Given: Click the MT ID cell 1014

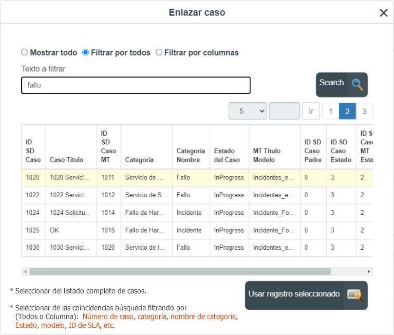Looking at the screenshot, I should pyautogui.click(x=108, y=213).
